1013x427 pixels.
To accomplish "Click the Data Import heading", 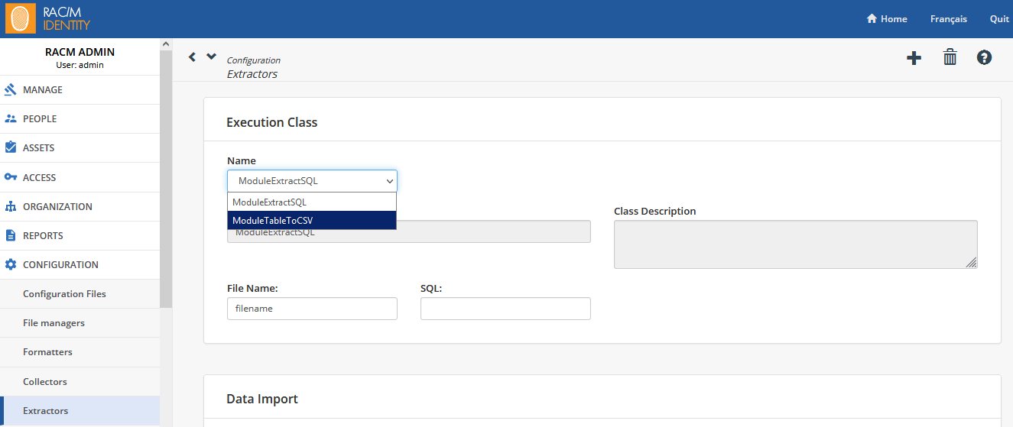I will pyautogui.click(x=262, y=399).
